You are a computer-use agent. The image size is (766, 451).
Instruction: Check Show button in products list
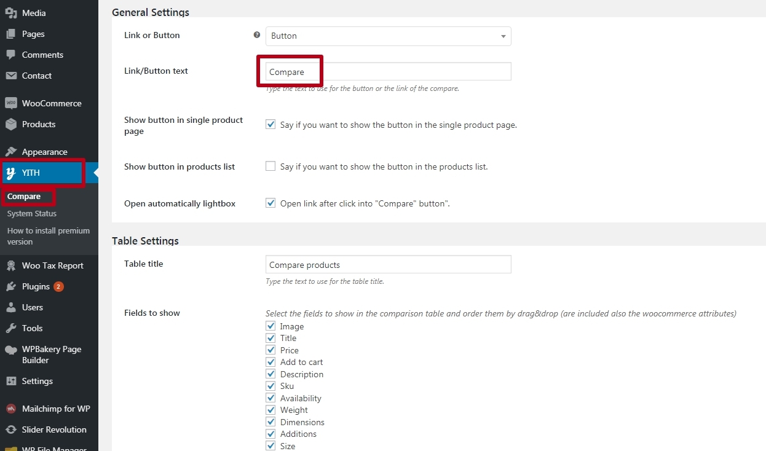coord(270,166)
